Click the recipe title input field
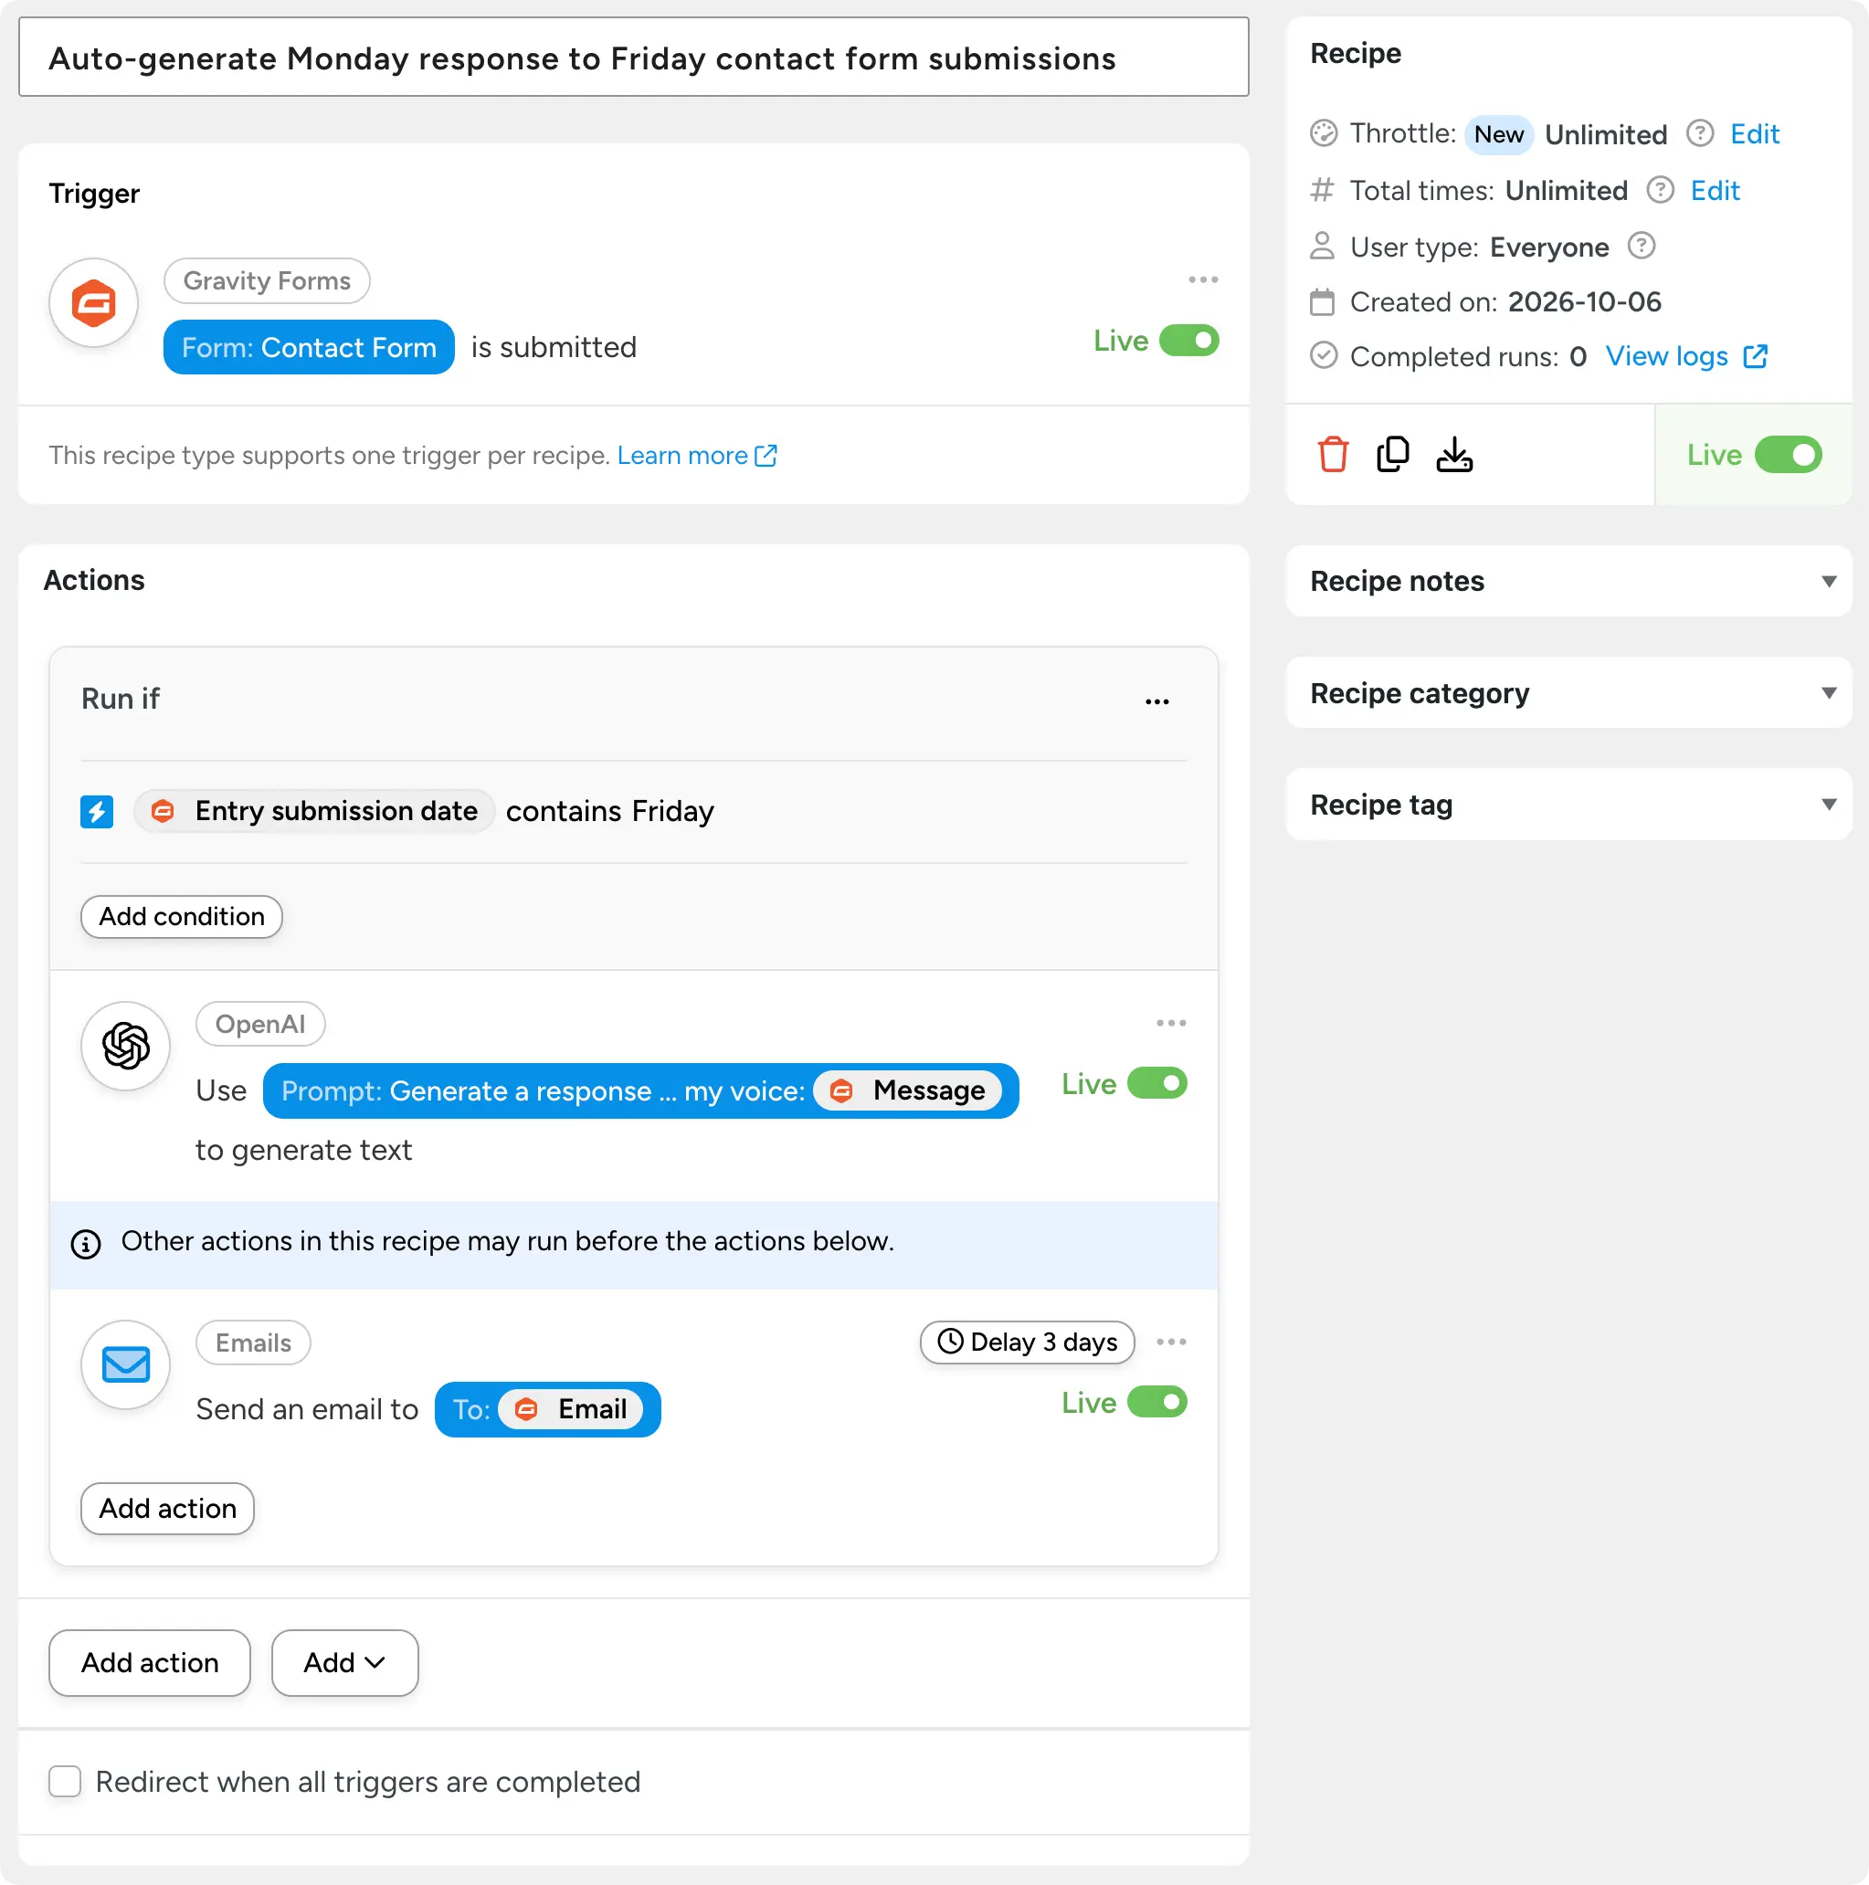The width and height of the screenshot is (1869, 1885). (633, 58)
